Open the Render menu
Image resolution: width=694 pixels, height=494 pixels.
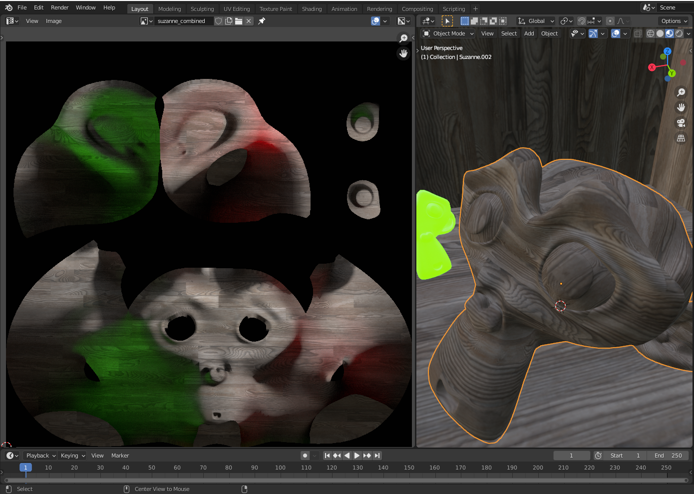click(59, 7)
